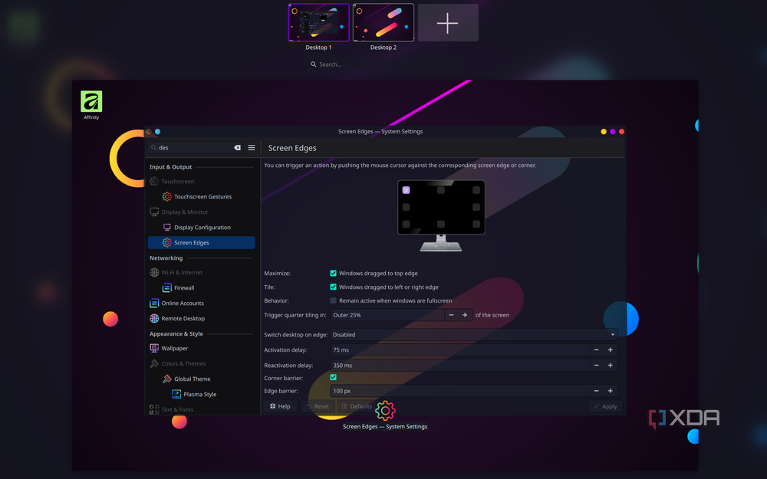Decrease the Activation delay value
Viewport: 767px width, 479px height.
[596, 350]
